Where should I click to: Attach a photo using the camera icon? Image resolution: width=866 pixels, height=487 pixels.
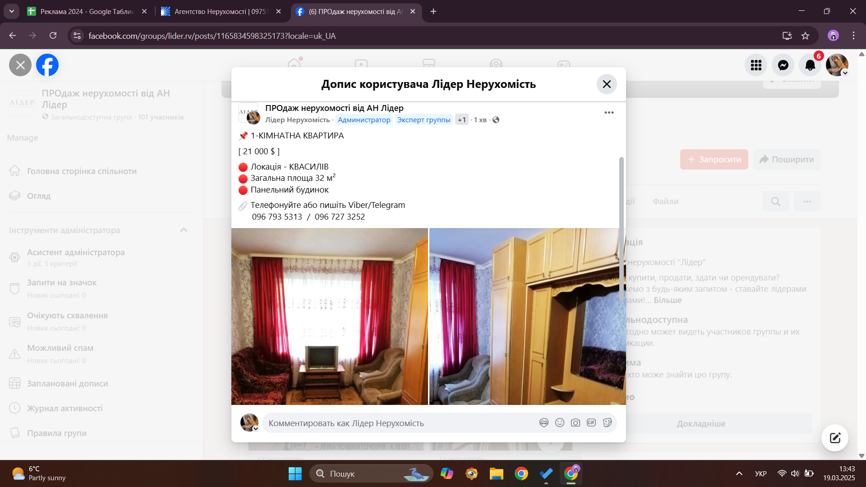click(575, 423)
